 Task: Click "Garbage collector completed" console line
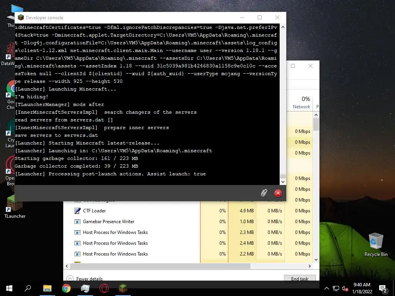coord(76,166)
